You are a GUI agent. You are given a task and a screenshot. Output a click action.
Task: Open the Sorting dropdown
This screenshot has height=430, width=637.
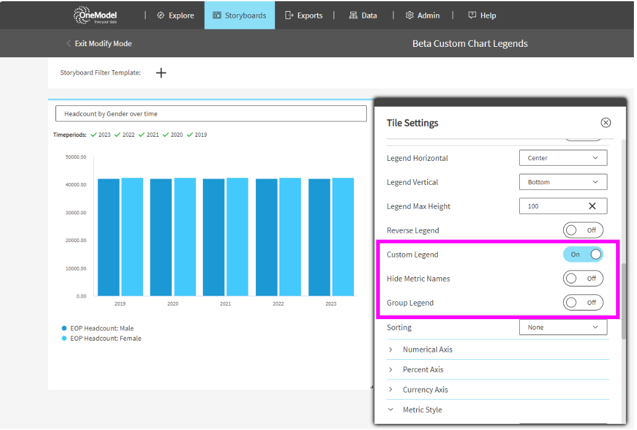[x=563, y=327]
